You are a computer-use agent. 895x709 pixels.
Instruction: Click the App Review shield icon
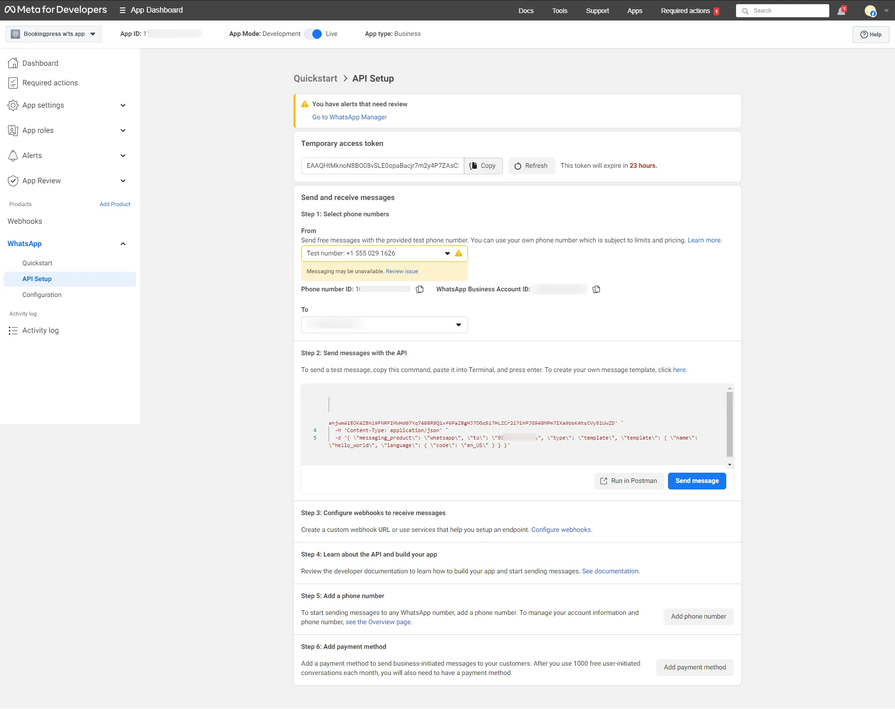[x=13, y=181]
